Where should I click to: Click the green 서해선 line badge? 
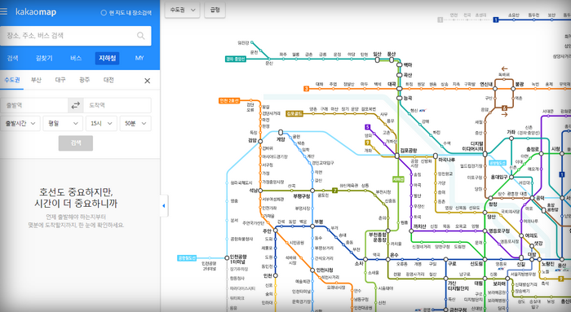pos(398,179)
